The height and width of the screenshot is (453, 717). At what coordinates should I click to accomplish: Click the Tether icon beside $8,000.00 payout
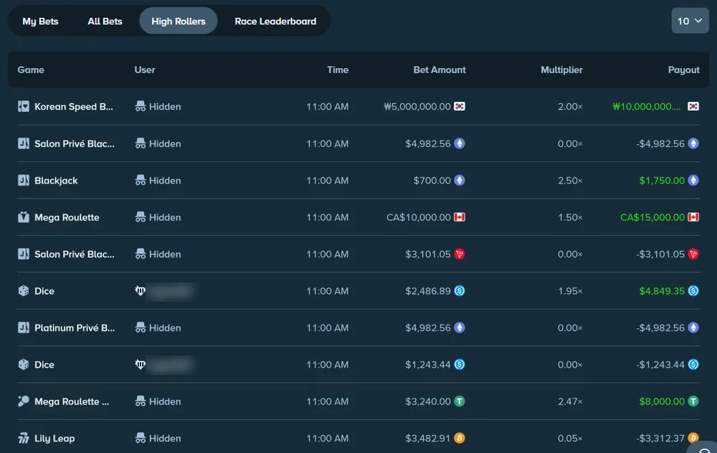click(693, 401)
